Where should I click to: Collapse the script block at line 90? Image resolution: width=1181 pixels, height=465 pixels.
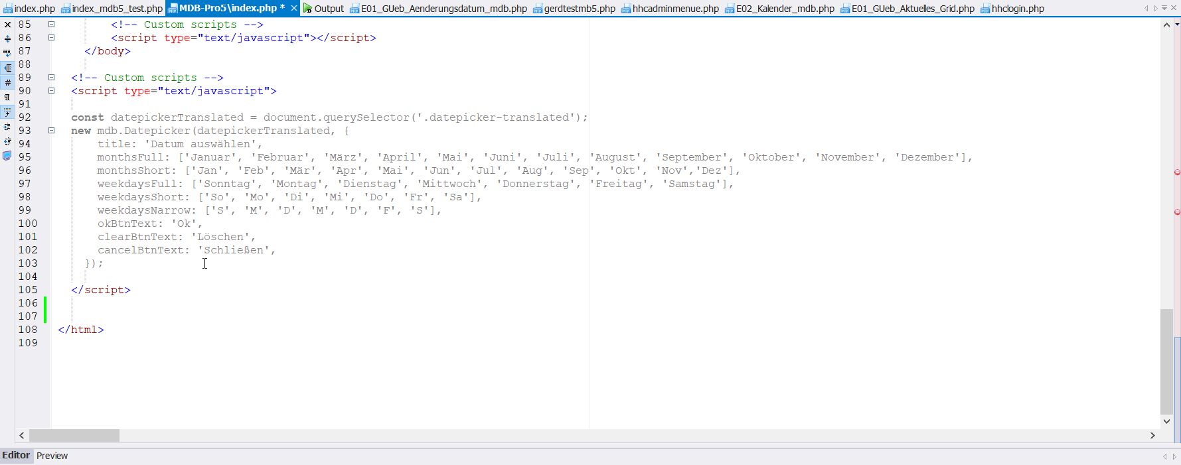point(51,91)
